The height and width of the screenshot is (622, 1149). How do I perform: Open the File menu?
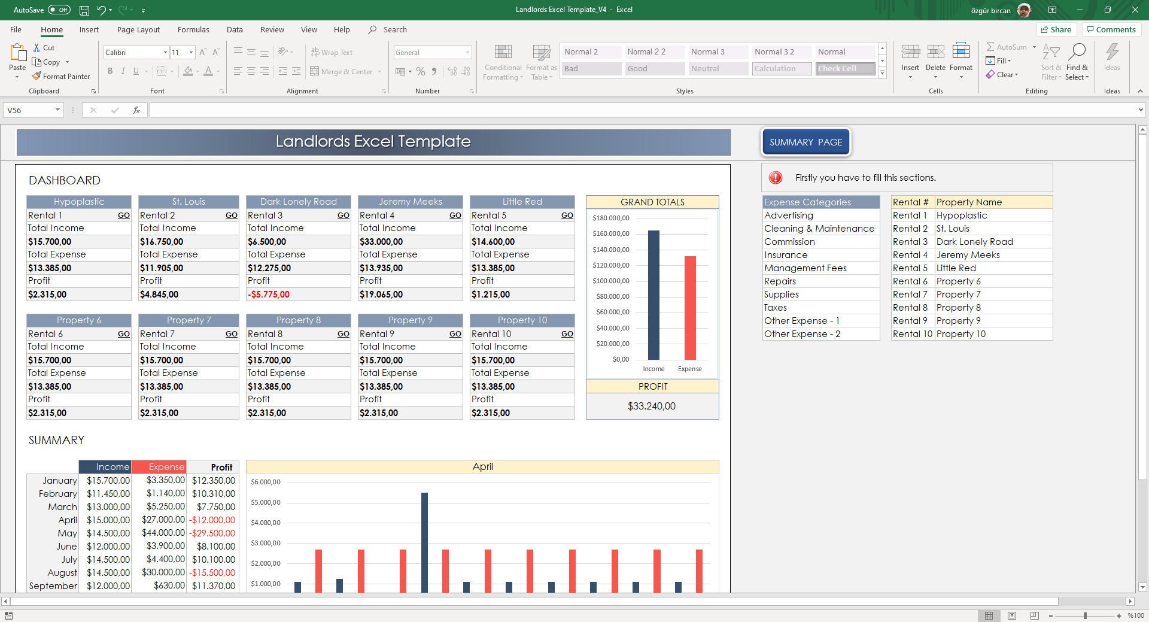pyautogui.click(x=16, y=29)
